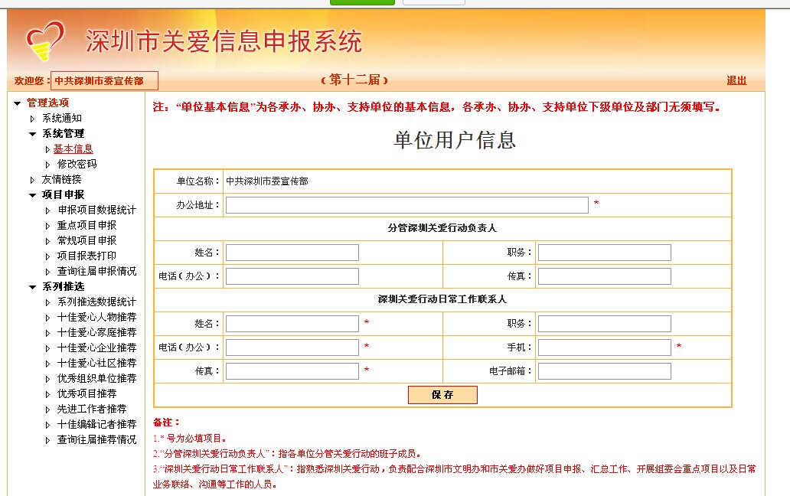This screenshot has height=496, width=790.
Task: Open 常规项目申报
Action: pos(87,240)
